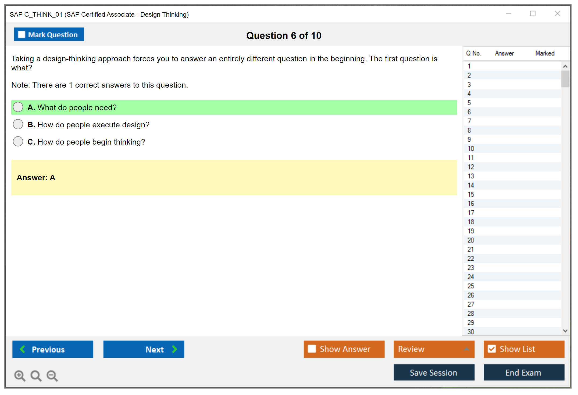The image size is (578, 395).
Task: Click the zoom in magnifier icon
Action: point(20,375)
